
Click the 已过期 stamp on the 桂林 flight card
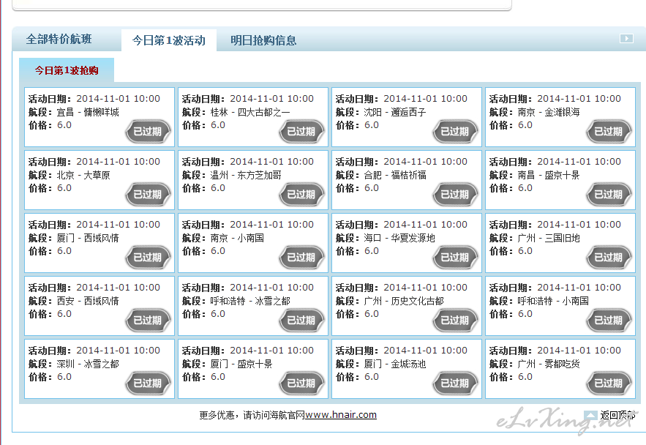(301, 132)
